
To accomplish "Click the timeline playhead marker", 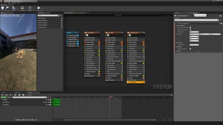I will pyautogui.click(x=110, y=97).
